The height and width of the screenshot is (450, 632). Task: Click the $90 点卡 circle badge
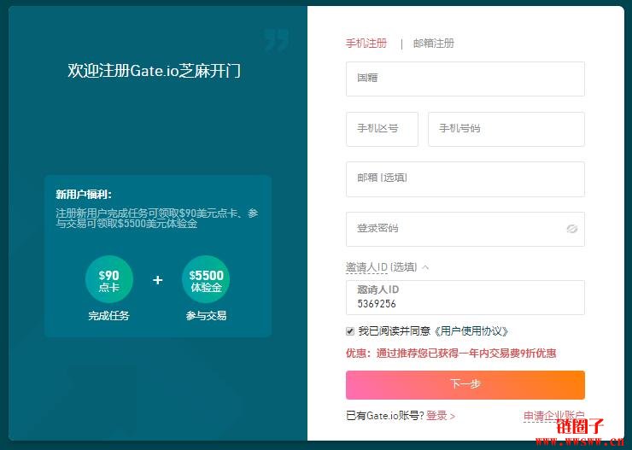pos(108,279)
